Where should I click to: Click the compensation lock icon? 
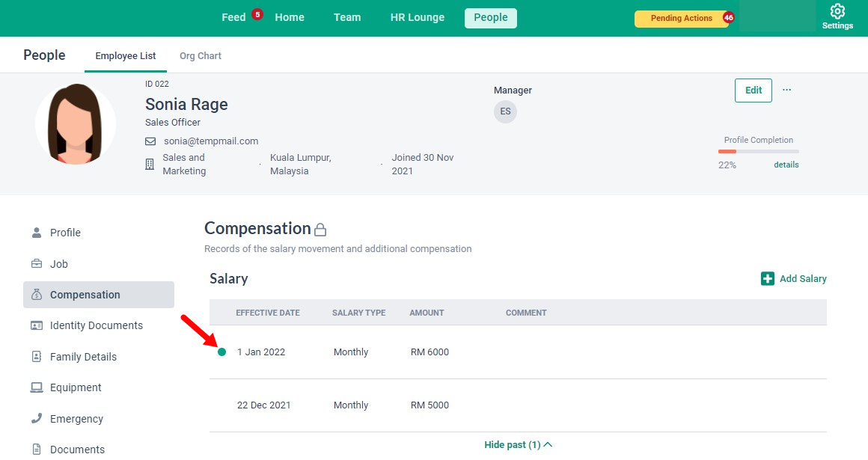tap(320, 229)
